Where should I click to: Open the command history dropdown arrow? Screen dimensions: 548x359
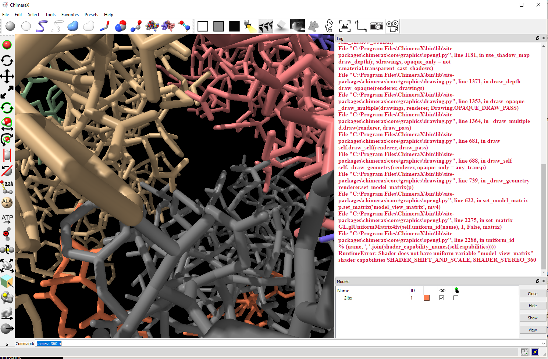pyautogui.click(x=544, y=344)
